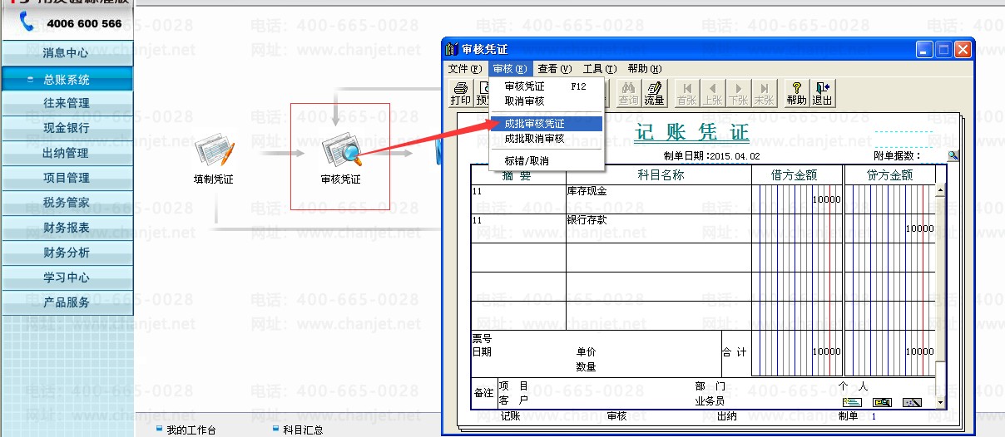Image resolution: width=1005 pixels, height=437 pixels.
Task: Go to first voucher (首张)
Action: tap(686, 92)
